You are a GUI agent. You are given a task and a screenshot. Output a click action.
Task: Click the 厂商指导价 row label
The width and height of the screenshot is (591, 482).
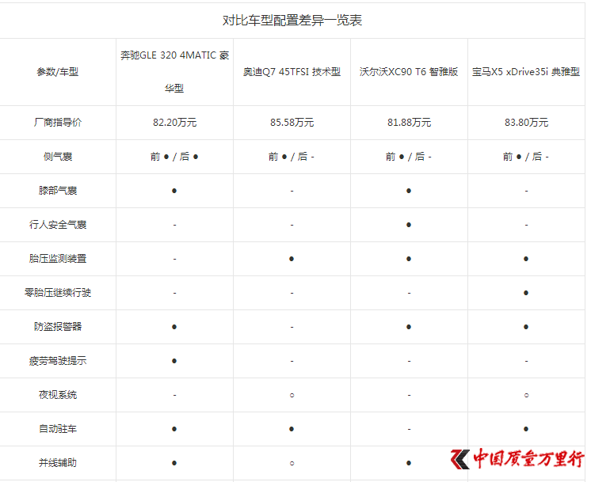58,123
